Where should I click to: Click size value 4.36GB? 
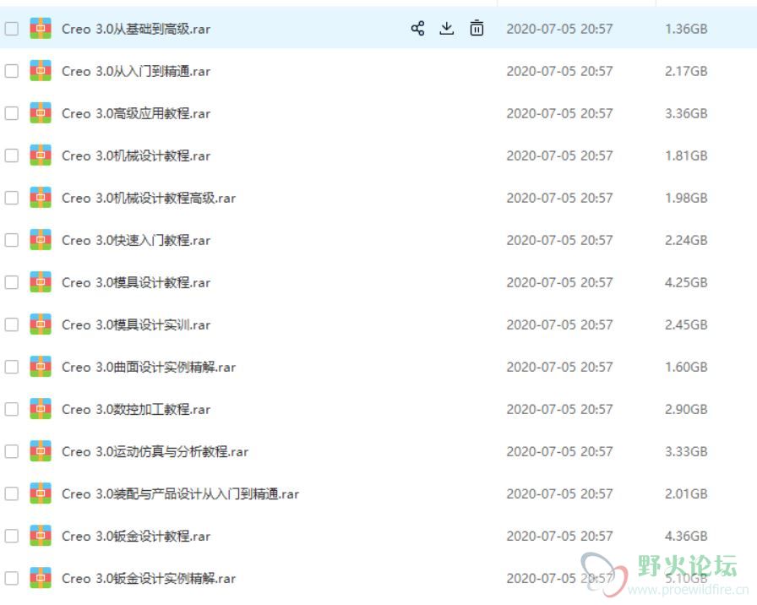coord(686,536)
